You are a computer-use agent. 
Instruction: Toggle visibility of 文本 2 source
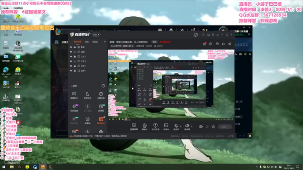(71, 61)
